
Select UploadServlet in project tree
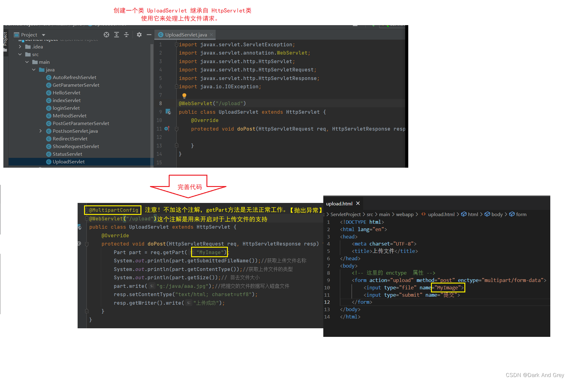69,162
